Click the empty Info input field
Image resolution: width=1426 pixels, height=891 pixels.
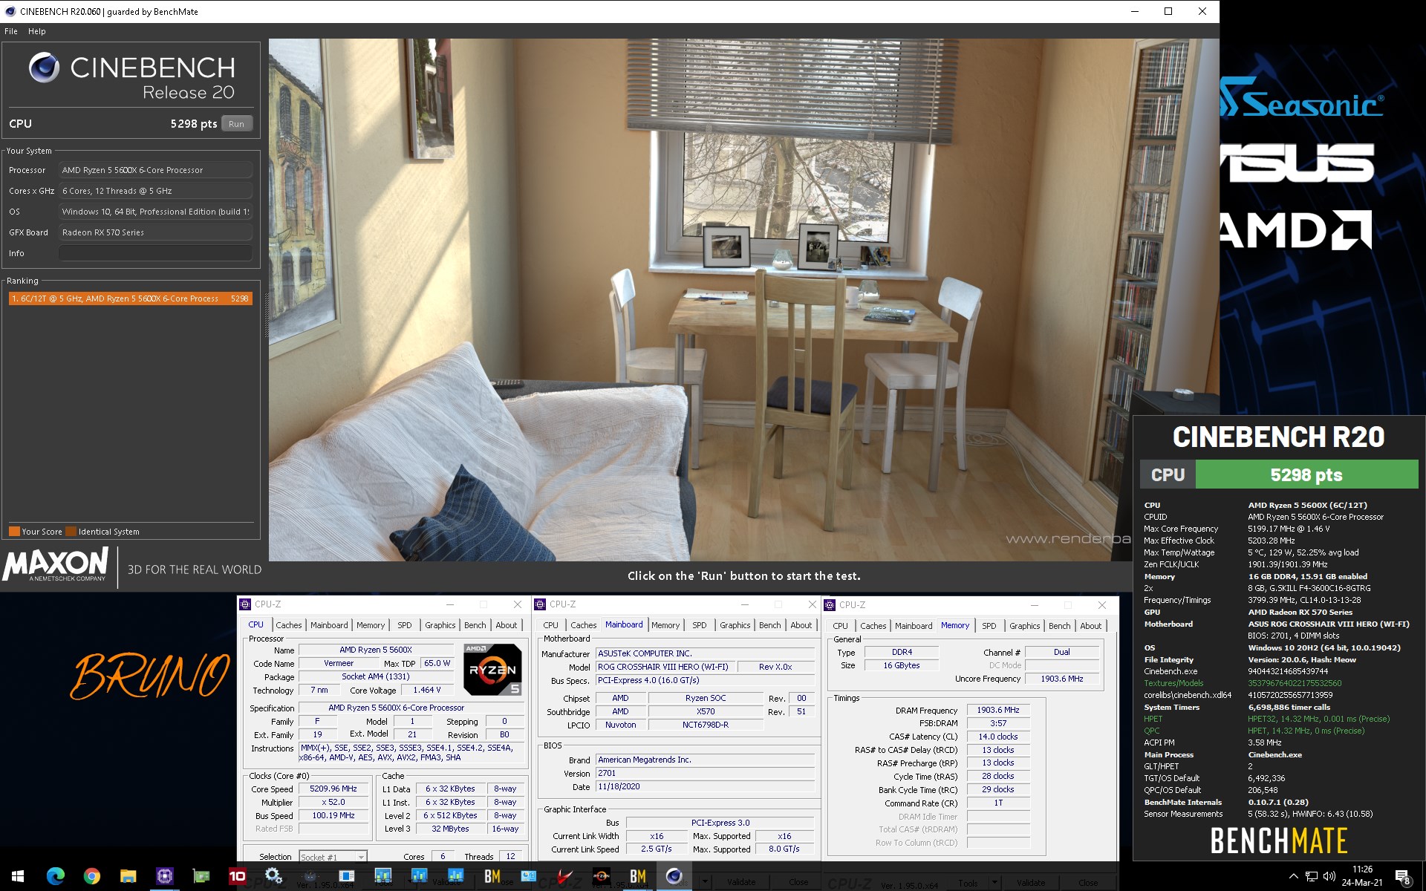(x=155, y=253)
